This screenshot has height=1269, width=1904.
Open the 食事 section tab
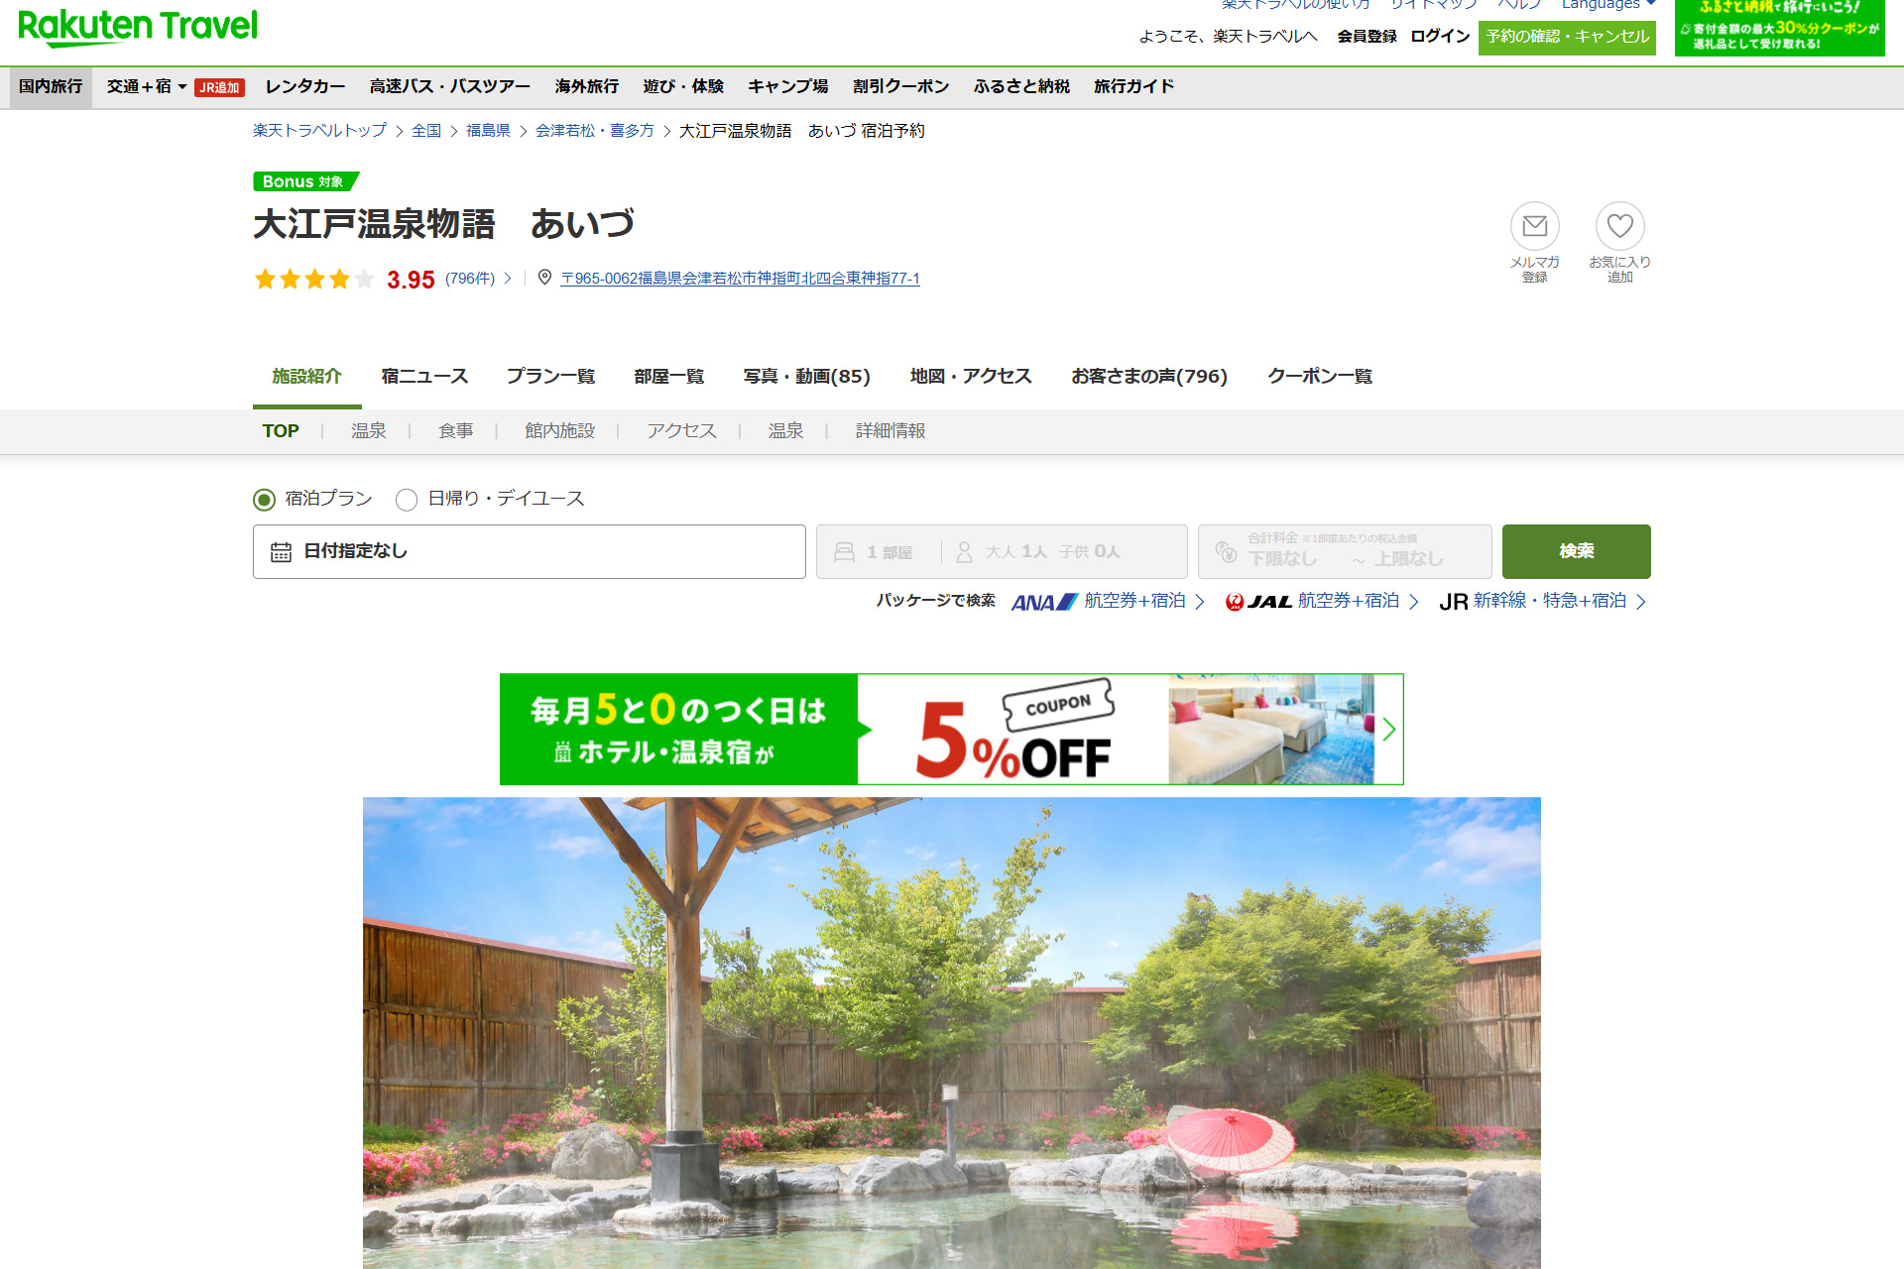[456, 430]
